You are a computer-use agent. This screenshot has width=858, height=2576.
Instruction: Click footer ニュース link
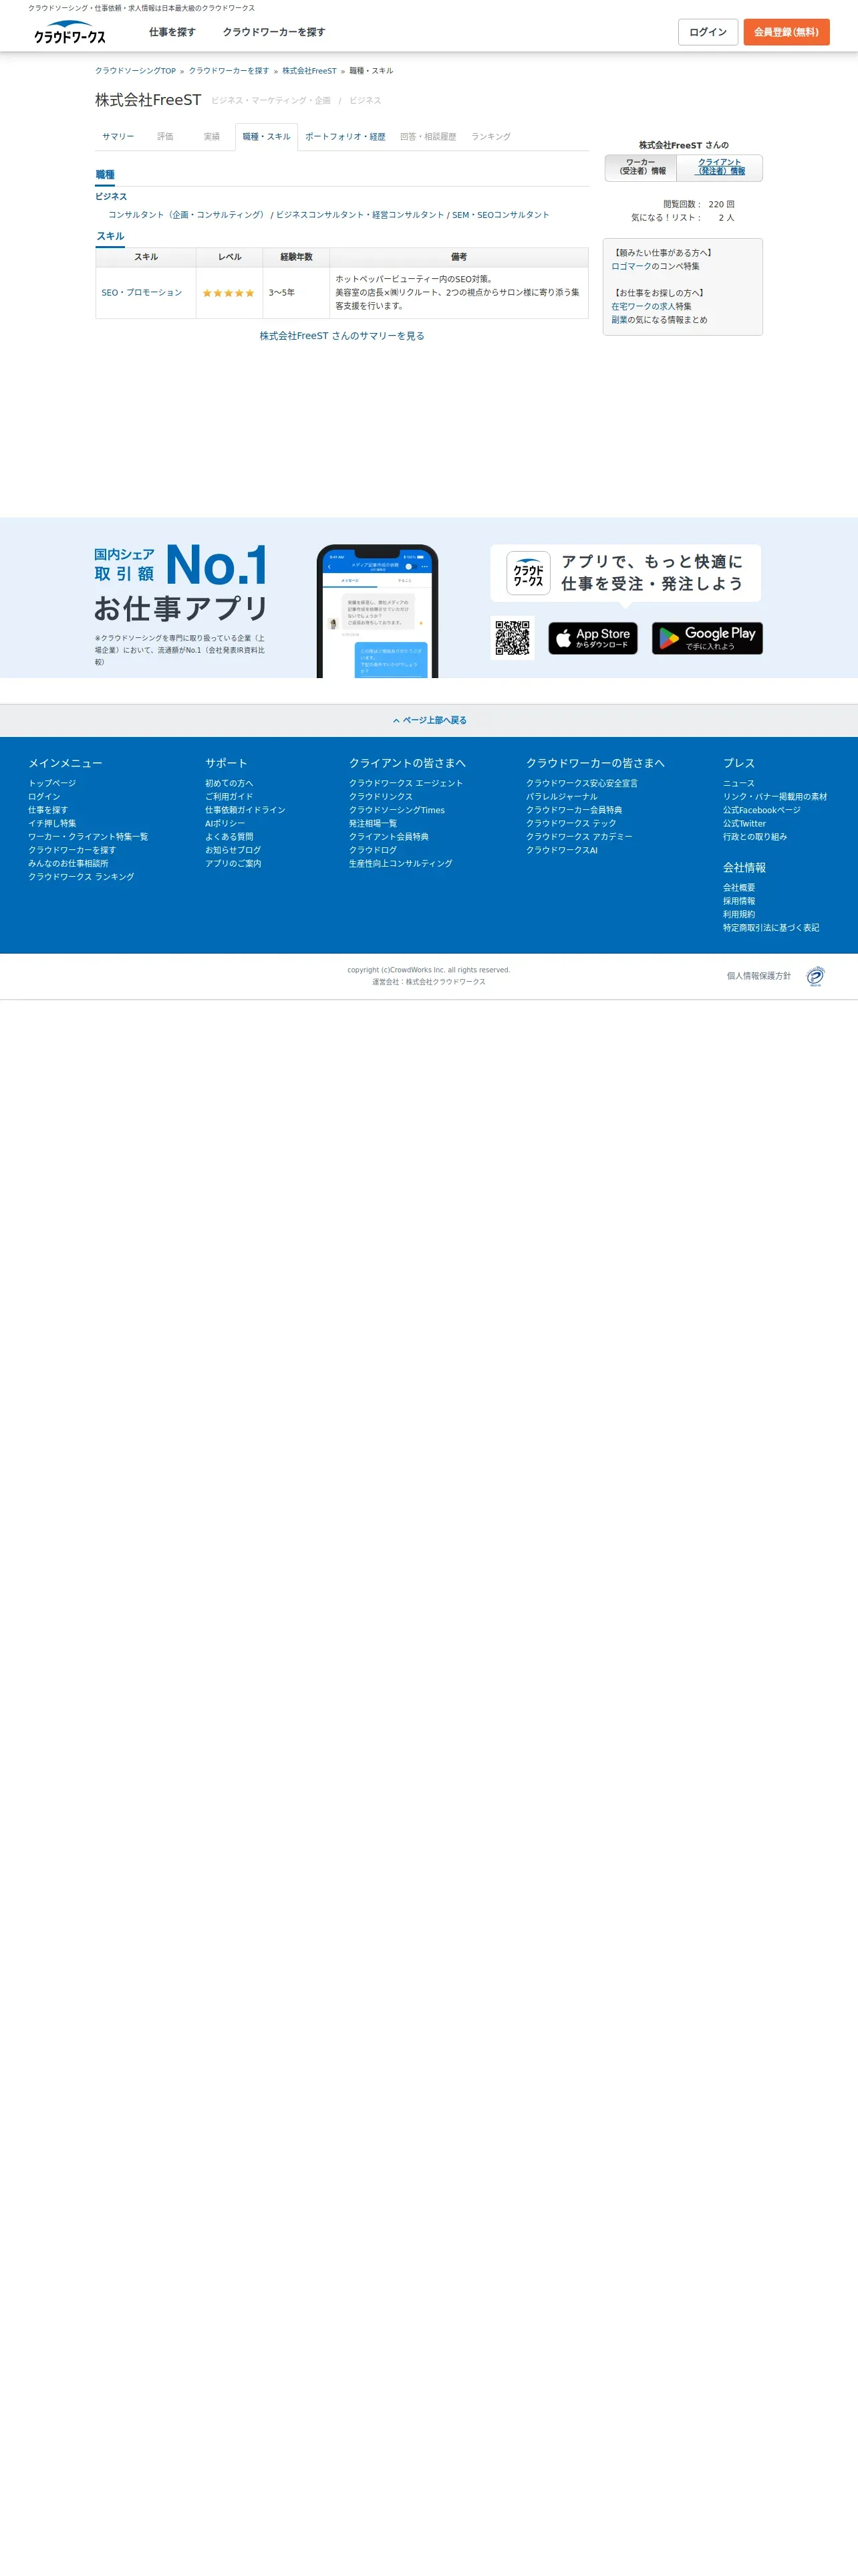(739, 783)
